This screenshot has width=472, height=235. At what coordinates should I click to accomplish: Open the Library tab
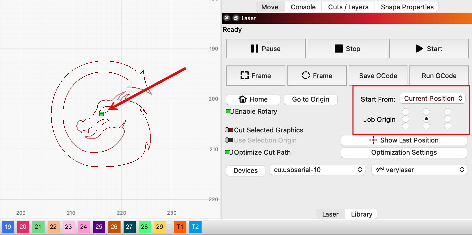(x=361, y=214)
